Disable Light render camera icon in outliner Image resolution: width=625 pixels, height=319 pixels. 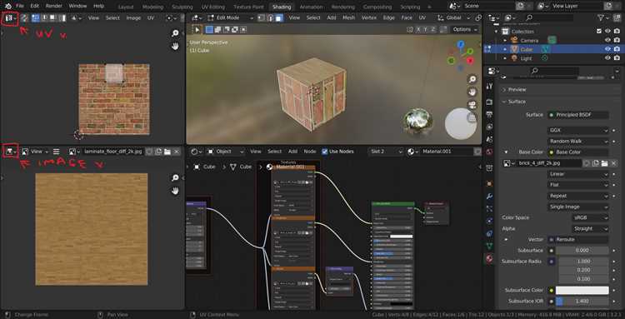617,58
